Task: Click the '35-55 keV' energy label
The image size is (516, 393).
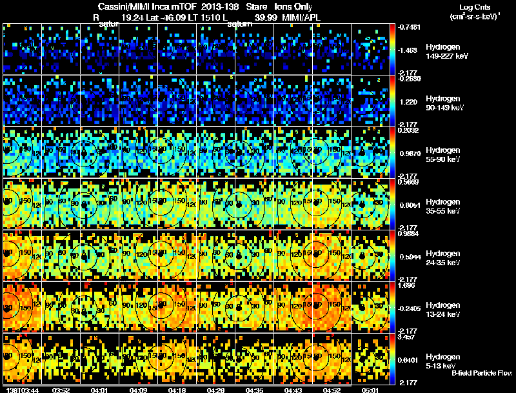Action: tap(442, 211)
